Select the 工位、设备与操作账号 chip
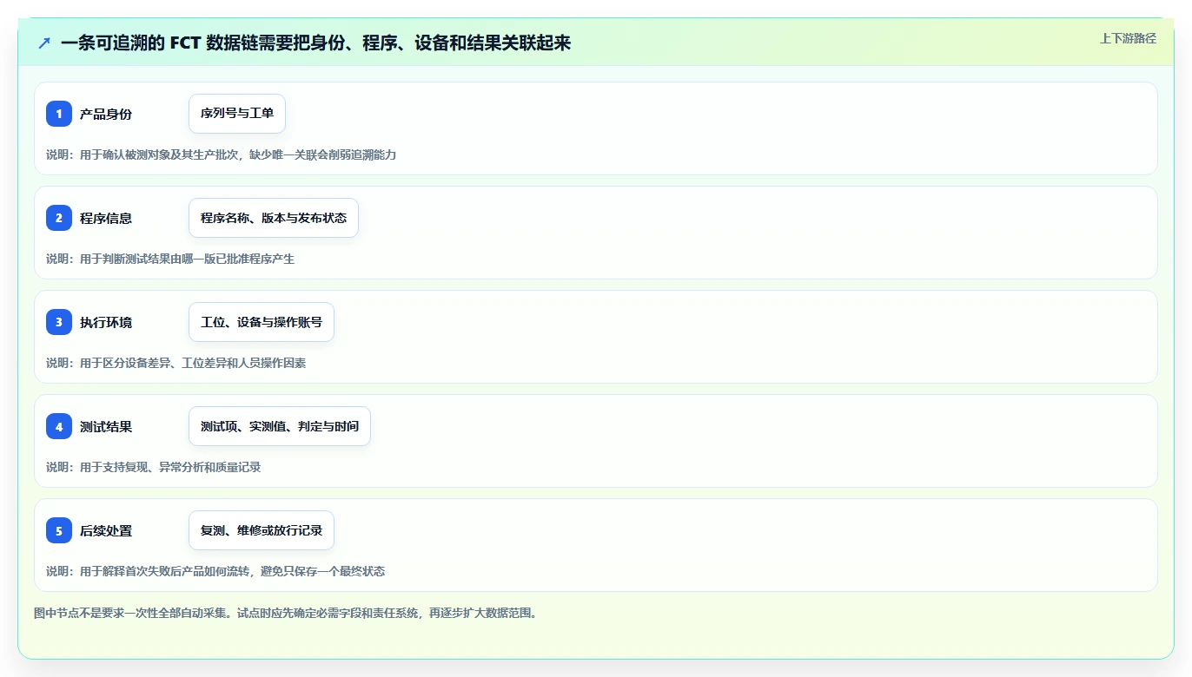The width and height of the screenshot is (1192, 677). click(262, 322)
